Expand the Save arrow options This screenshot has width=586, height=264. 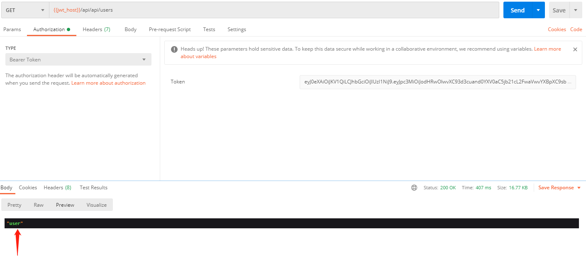pyautogui.click(x=576, y=10)
